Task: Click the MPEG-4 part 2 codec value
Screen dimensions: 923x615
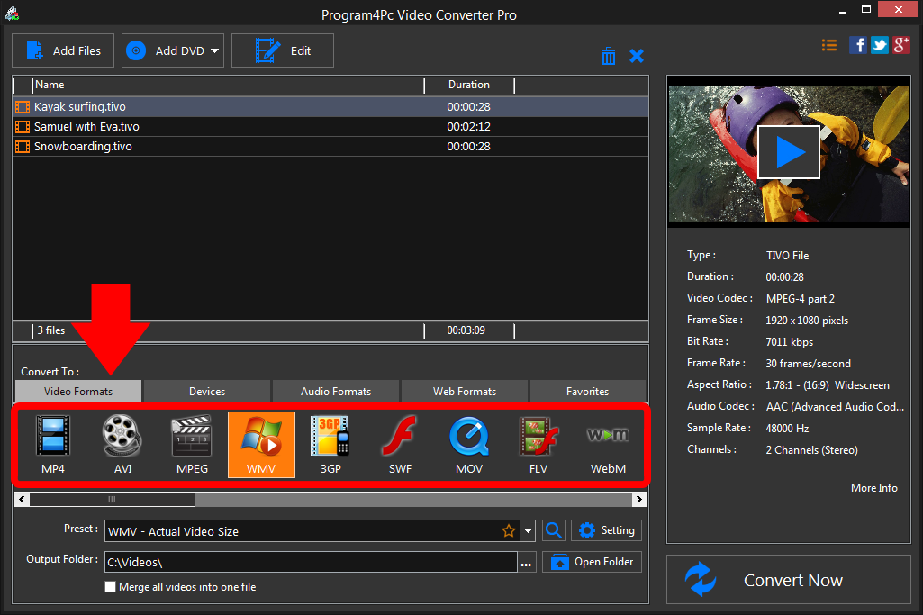Action: [x=800, y=299]
